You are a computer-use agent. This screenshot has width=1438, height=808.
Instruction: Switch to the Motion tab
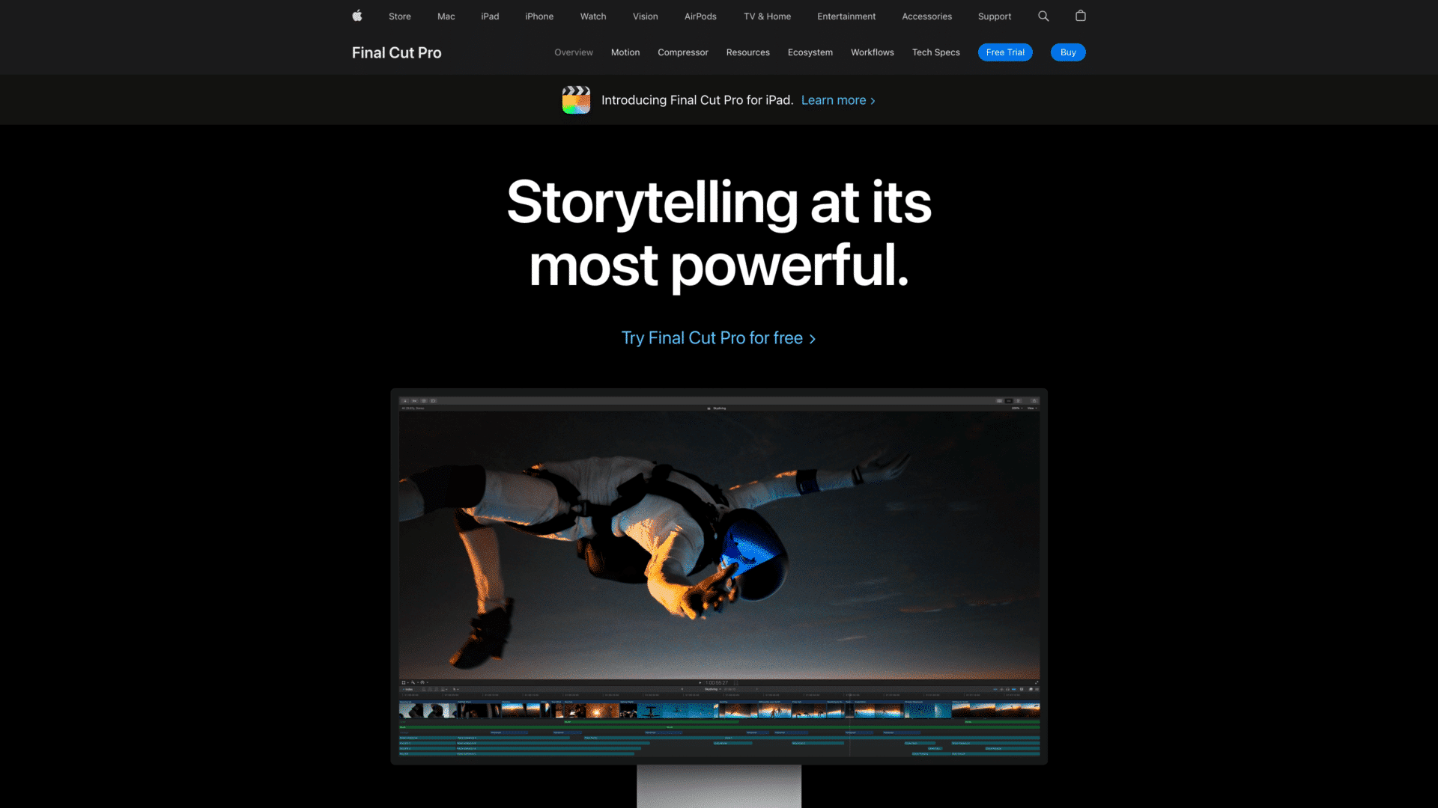point(625,52)
